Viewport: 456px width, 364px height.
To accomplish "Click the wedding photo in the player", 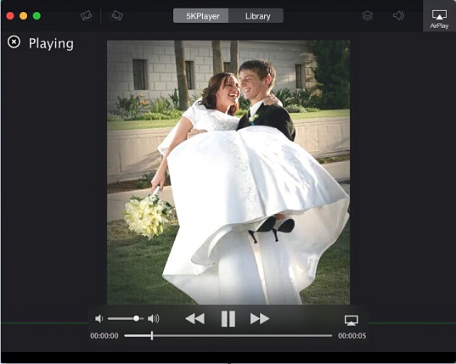I will pyautogui.click(x=228, y=172).
